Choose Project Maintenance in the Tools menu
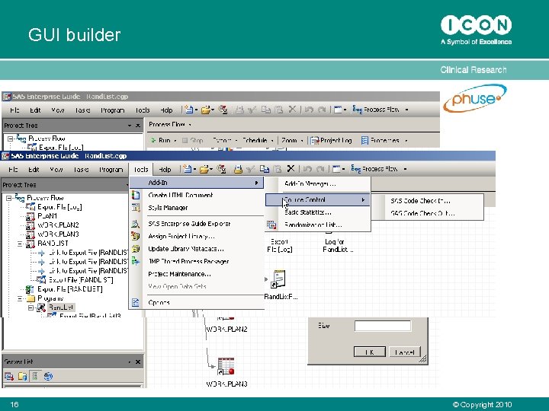The height and width of the screenshot is (411, 549). (179, 274)
